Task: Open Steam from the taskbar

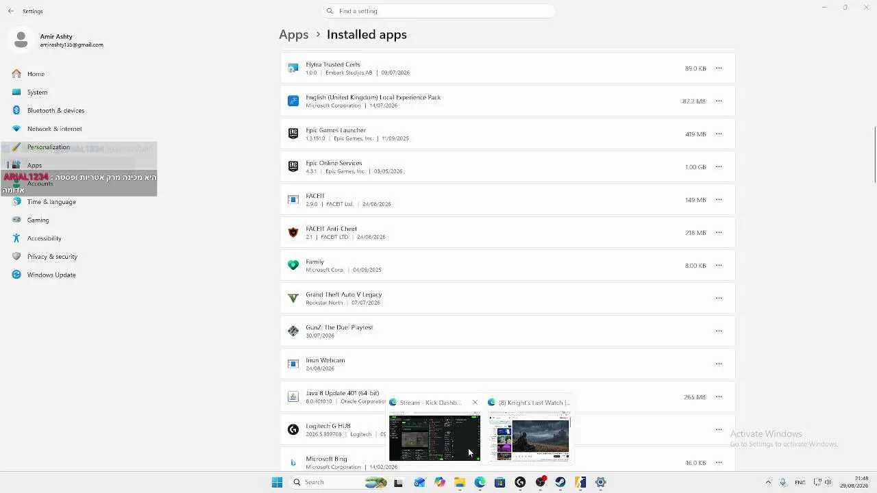Action: pos(560,482)
